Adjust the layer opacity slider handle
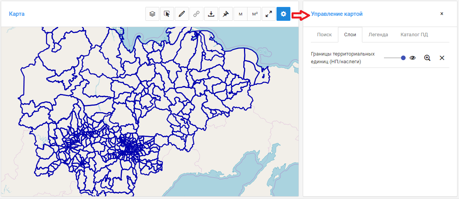 click(403, 58)
